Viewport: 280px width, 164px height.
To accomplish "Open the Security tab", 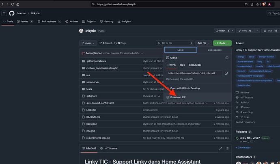I will [107, 22].
